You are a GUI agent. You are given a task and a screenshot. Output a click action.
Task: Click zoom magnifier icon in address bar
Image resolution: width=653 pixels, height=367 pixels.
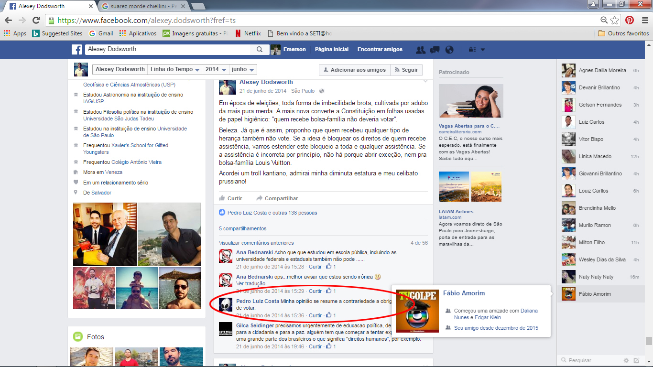[604, 21]
